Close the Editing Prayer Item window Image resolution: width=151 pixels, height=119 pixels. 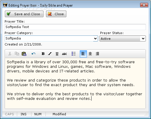pyautogui.click(x=144, y=5)
